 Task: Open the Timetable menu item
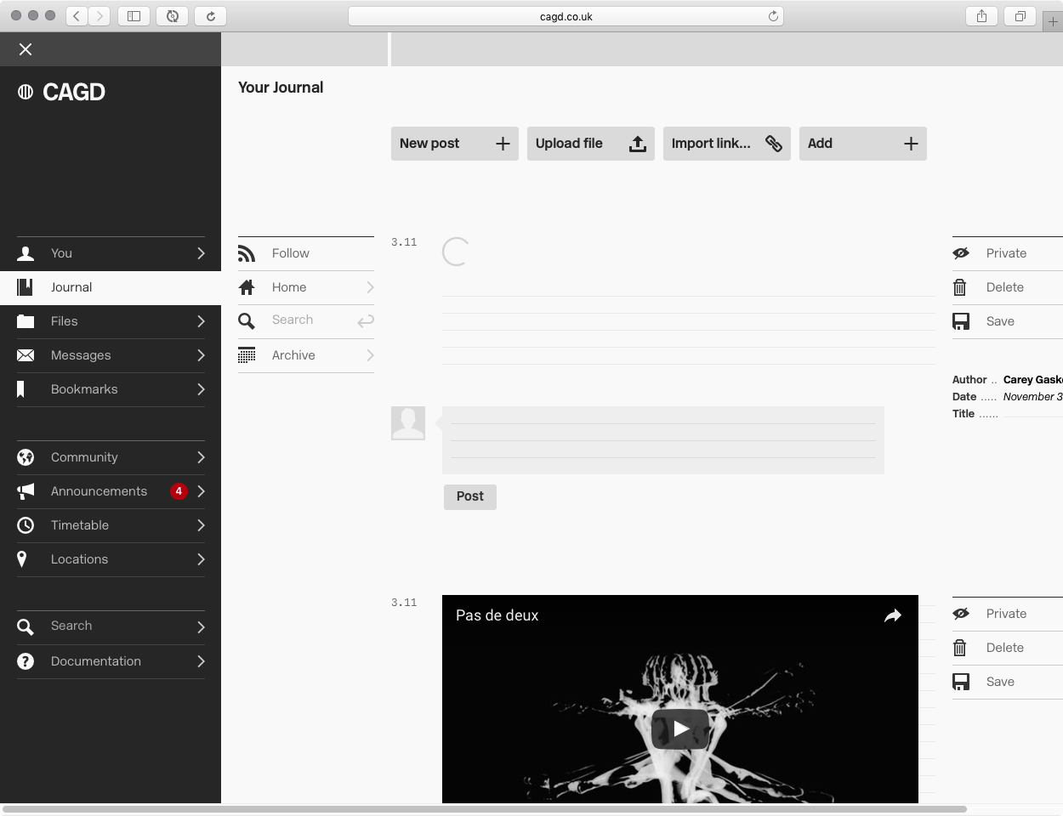click(111, 525)
